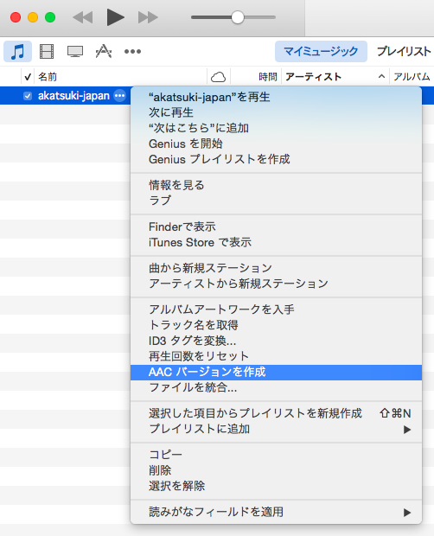The height and width of the screenshot is (536, 434).
Task: Open the Apps library icon
Action: click(x=104, y=51)
